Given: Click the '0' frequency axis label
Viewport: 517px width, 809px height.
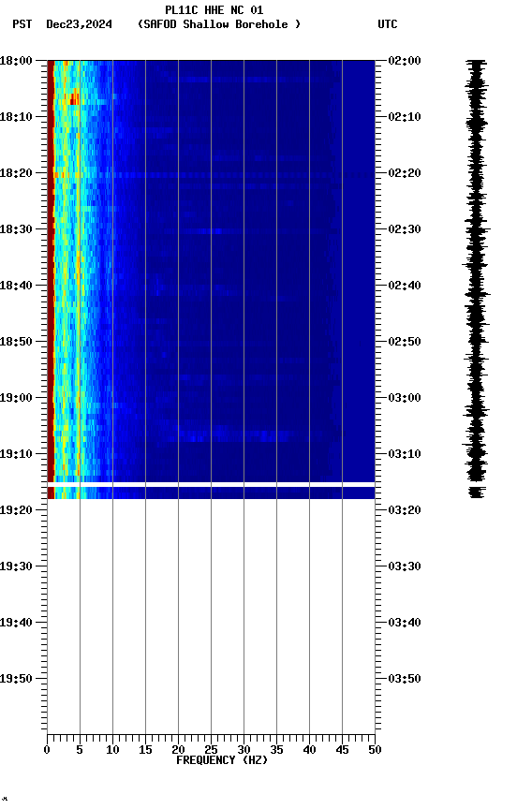Looking at the screenshot, I should pyautogui.click(x=47, y=750).
